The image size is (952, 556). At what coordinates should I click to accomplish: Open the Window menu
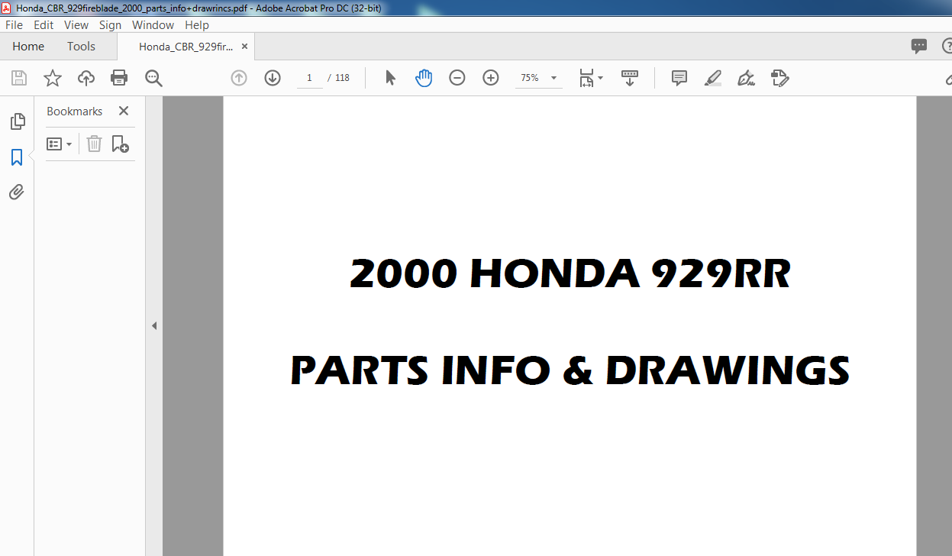(x=153, y=25)
